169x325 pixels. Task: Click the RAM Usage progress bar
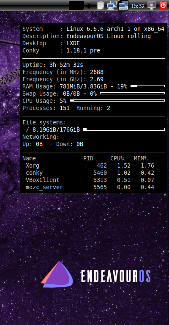(x=148, y=86)
